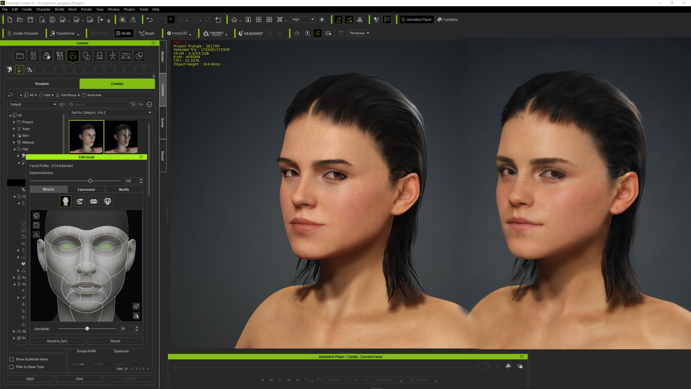Open the Character menu
Image resolution: width=691 pixels, height=389 pixels.
pyautogui.click(x=44, y=9)
